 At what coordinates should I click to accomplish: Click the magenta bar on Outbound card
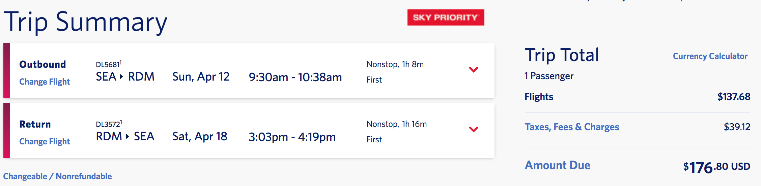coord(7,71)
